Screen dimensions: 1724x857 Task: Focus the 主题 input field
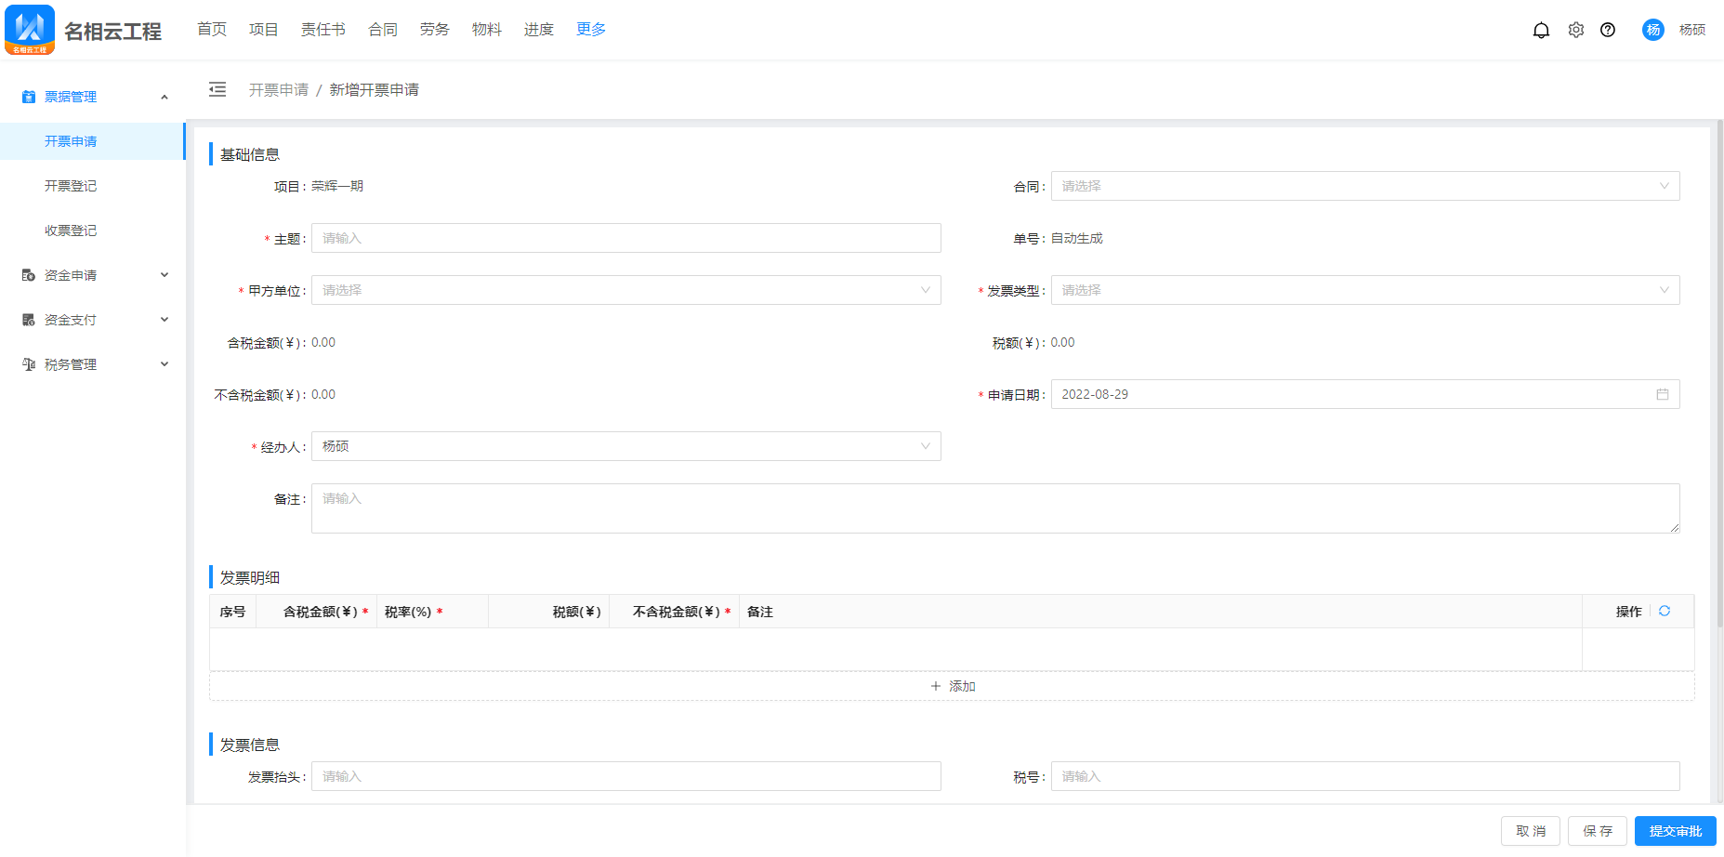(x=626, y=238)
